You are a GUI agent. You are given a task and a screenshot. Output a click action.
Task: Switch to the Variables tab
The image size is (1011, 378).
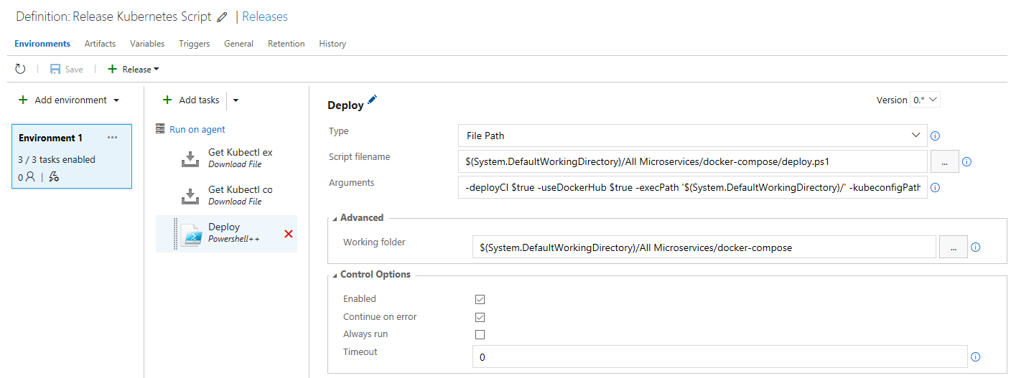click(147, 44)
